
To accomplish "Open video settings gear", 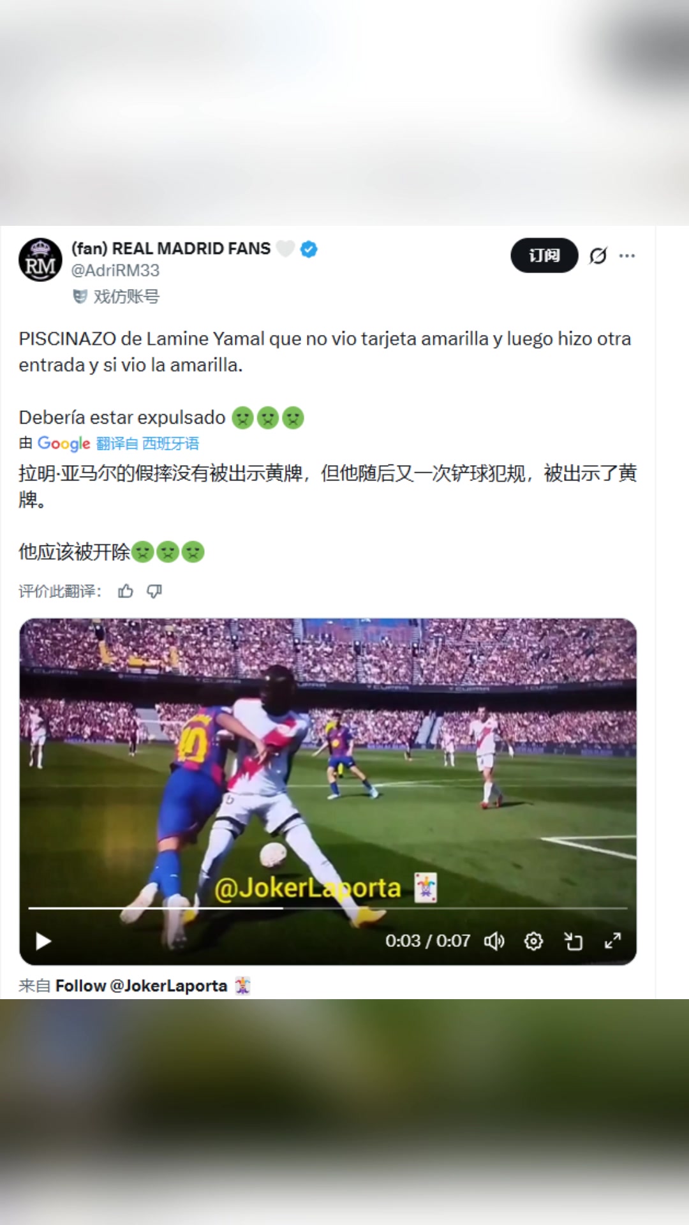I will click(x=533, y=941).
